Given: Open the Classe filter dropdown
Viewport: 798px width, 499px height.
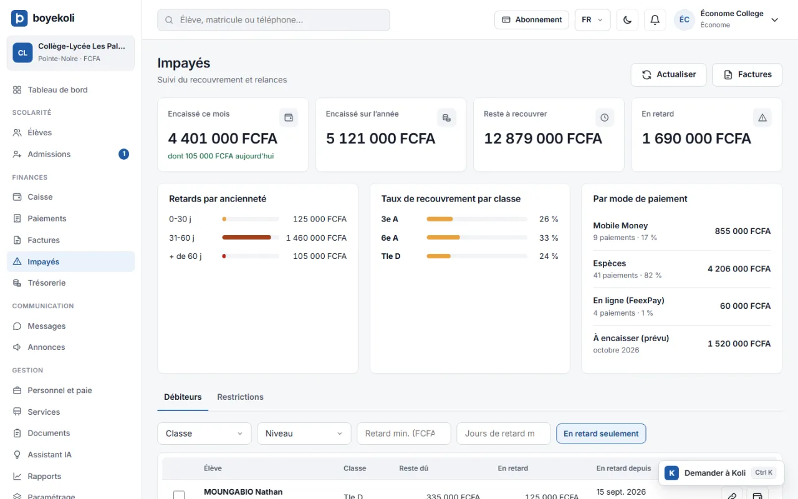Looking at the screenshot, I should 204,434.
